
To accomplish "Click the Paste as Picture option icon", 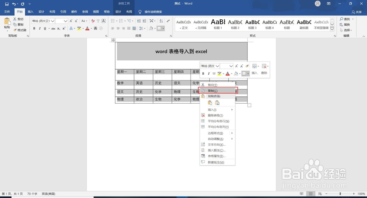I will tap(217, 103).
